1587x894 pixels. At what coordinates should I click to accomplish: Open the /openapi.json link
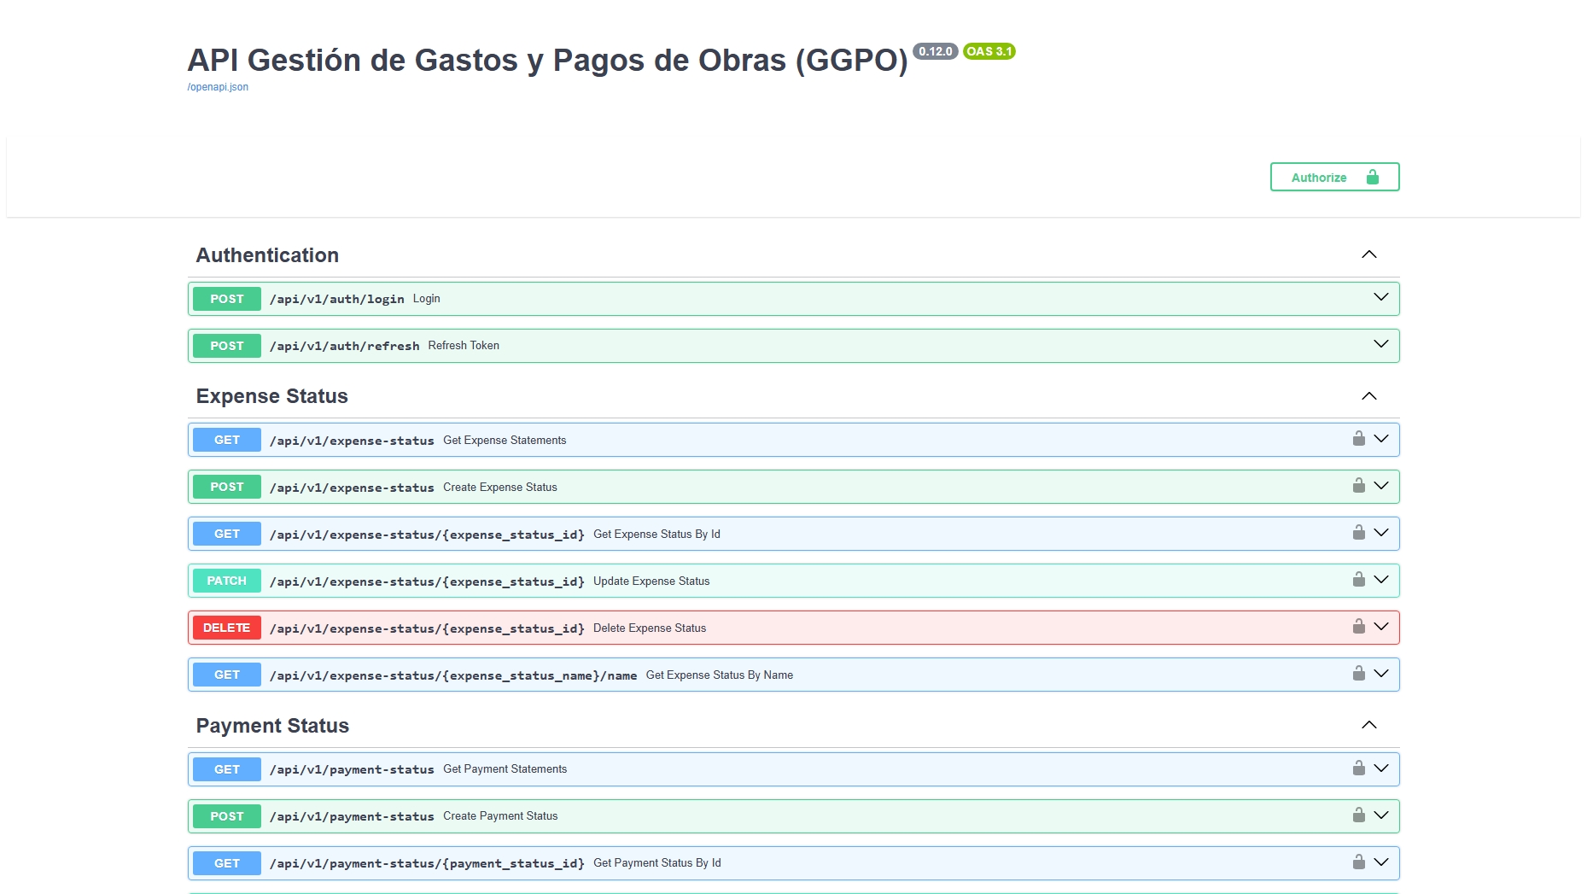pos(218,86)
